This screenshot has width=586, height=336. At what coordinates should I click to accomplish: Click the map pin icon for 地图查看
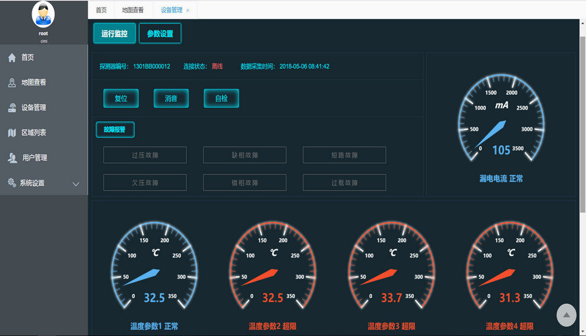click(12, 83)
